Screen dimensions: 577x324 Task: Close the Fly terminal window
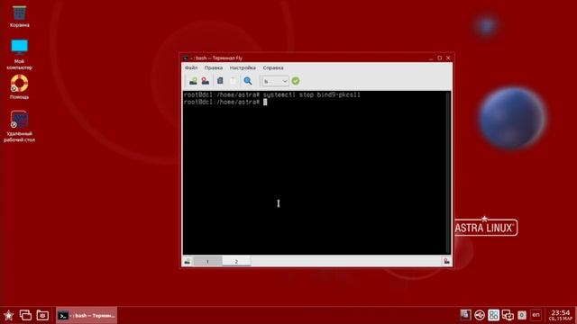pyautogui.click(x=448, y=58)
